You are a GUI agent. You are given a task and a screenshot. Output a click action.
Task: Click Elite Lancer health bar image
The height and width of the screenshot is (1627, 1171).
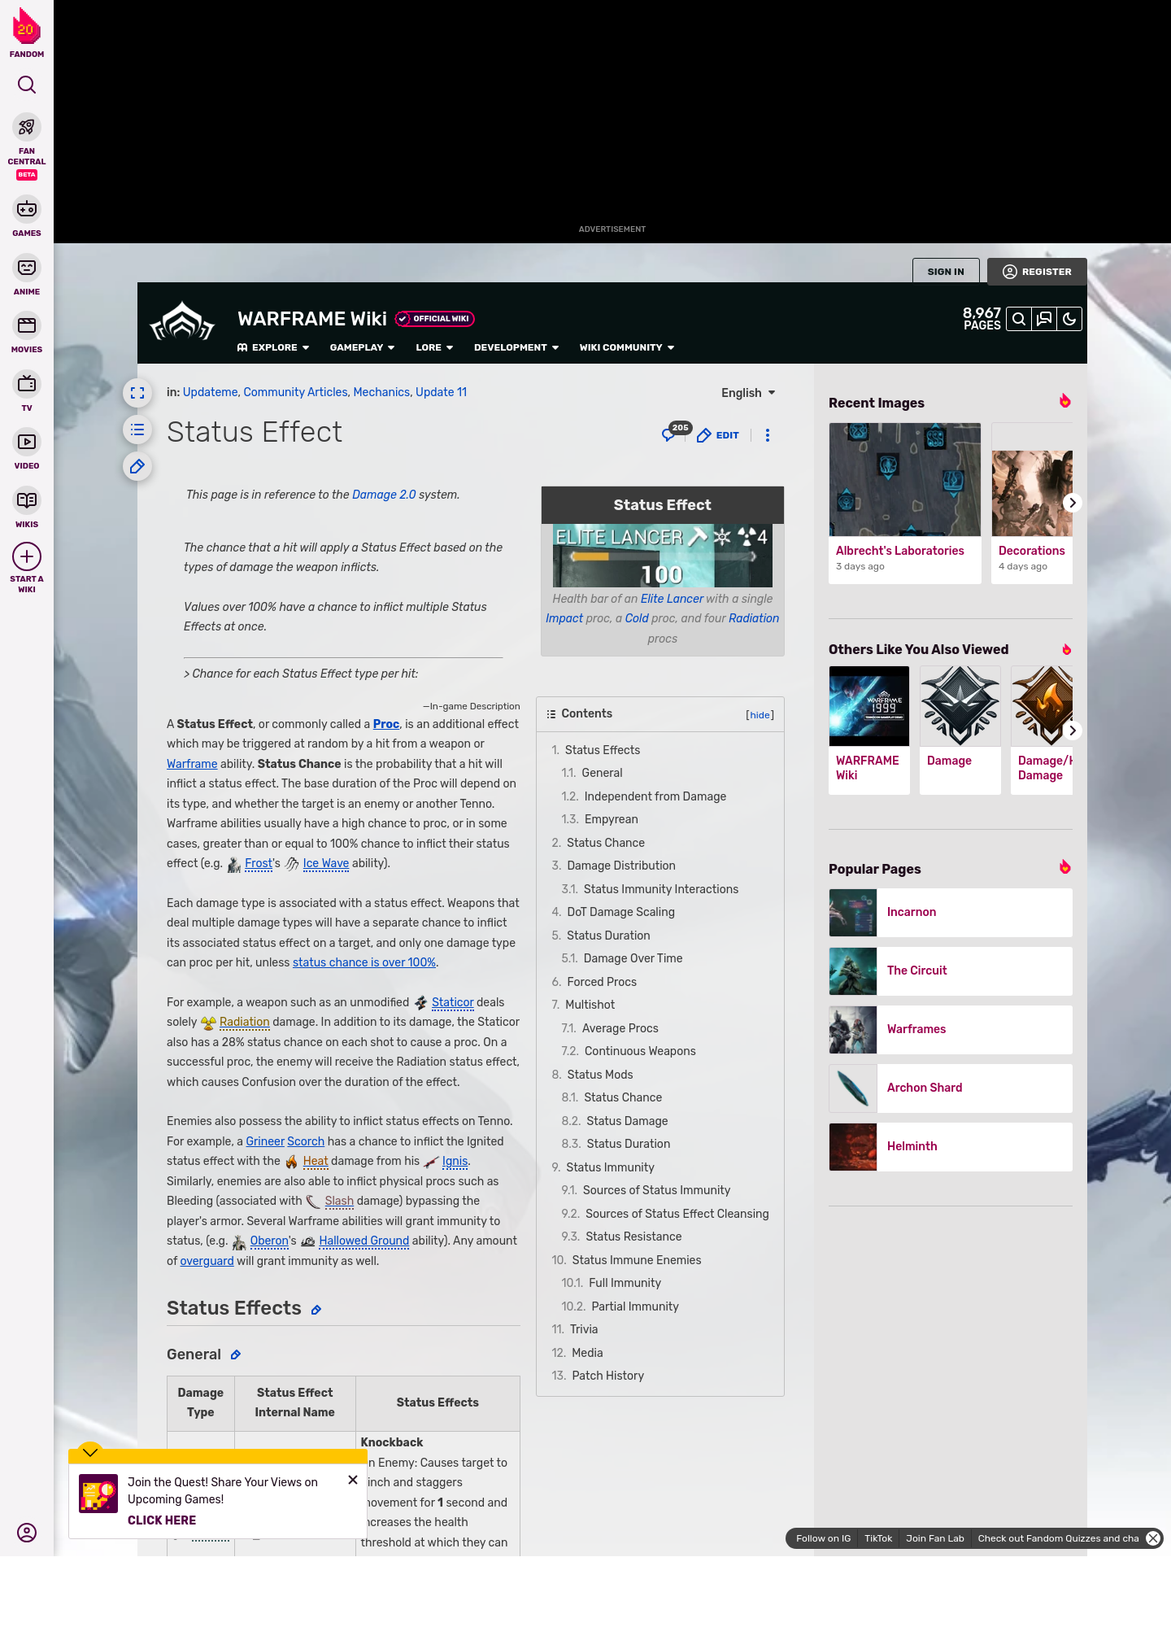click(663, 556)
